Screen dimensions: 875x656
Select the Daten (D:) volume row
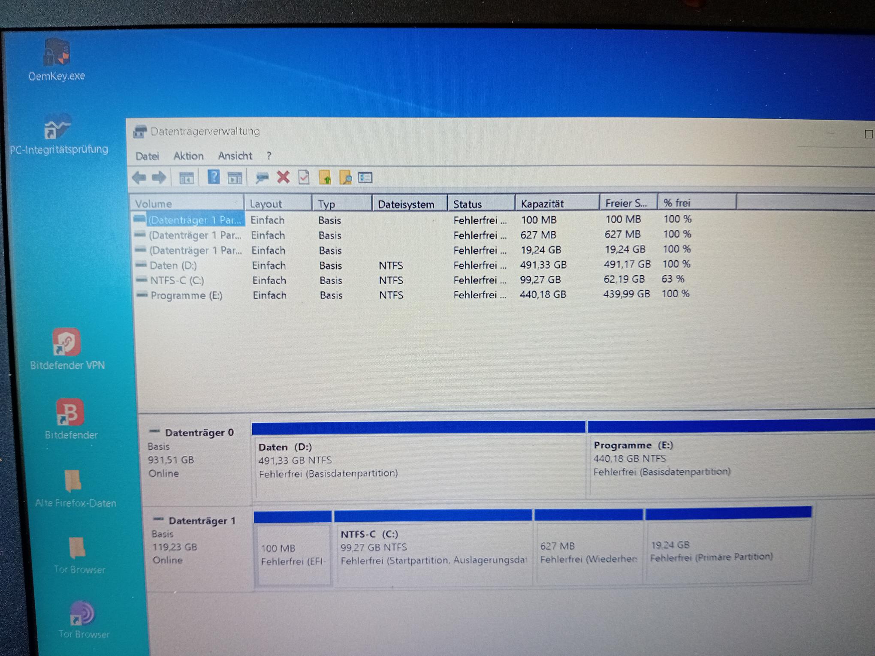[x=173, y=265]
